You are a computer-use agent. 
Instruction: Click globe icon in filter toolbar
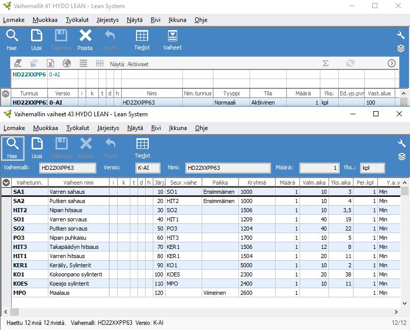(x=67, y=63)
